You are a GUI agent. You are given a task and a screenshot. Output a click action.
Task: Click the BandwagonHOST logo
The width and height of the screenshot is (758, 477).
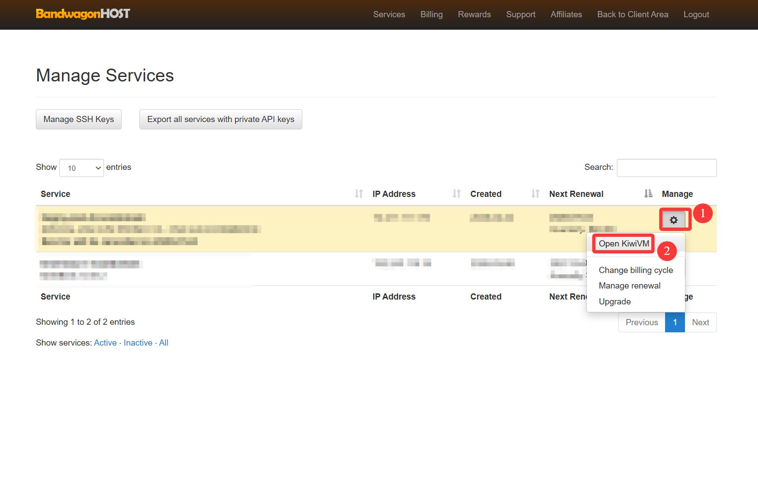pos(83,14)
